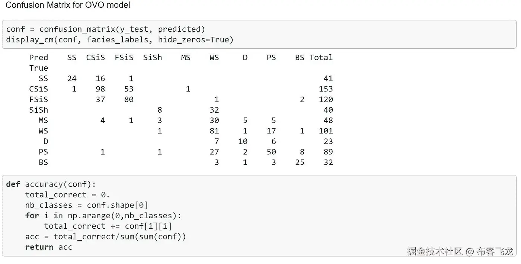
Task: Click the total value 153
Action: (326, 89)
